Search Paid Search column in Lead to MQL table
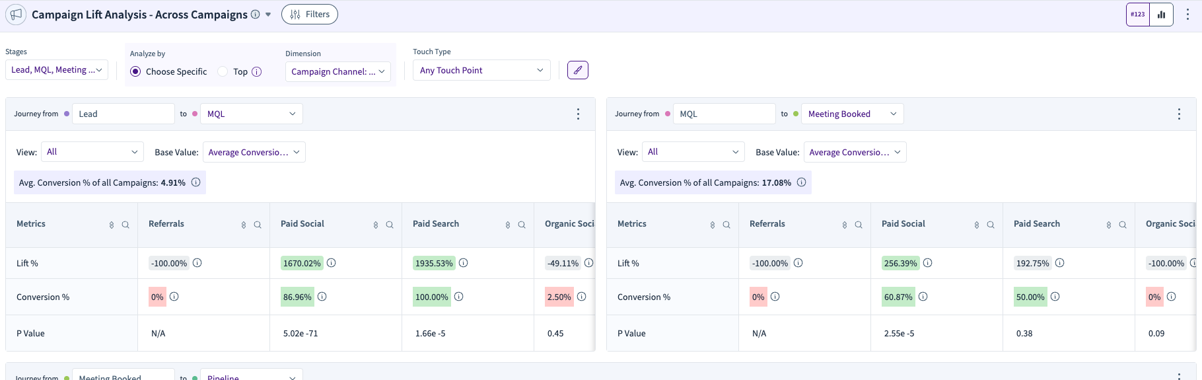This screenshot has width=1202, height=380. (522, 225)
